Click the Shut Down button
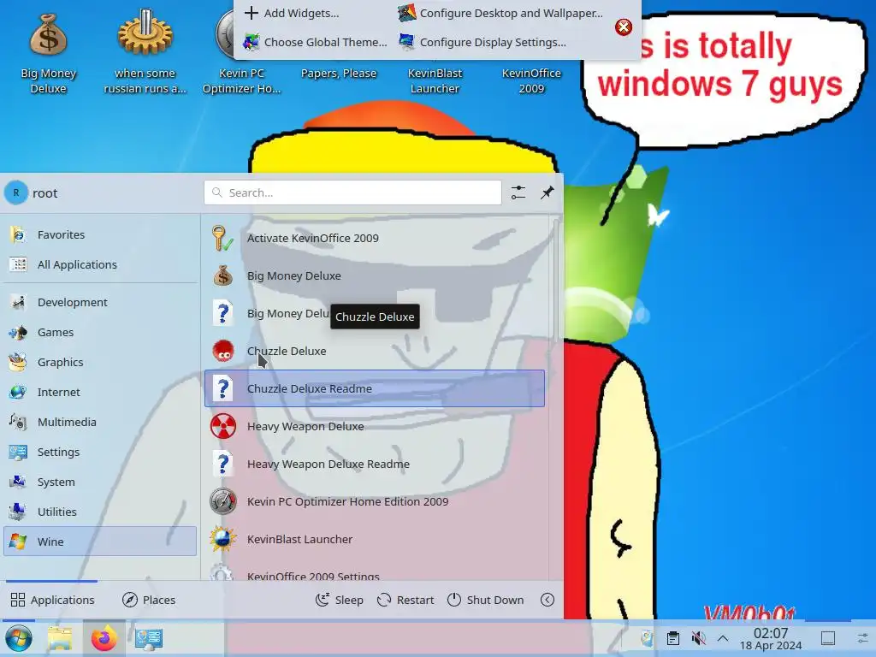The width and height of the screenshot is (876, 657). click(486, 600)
